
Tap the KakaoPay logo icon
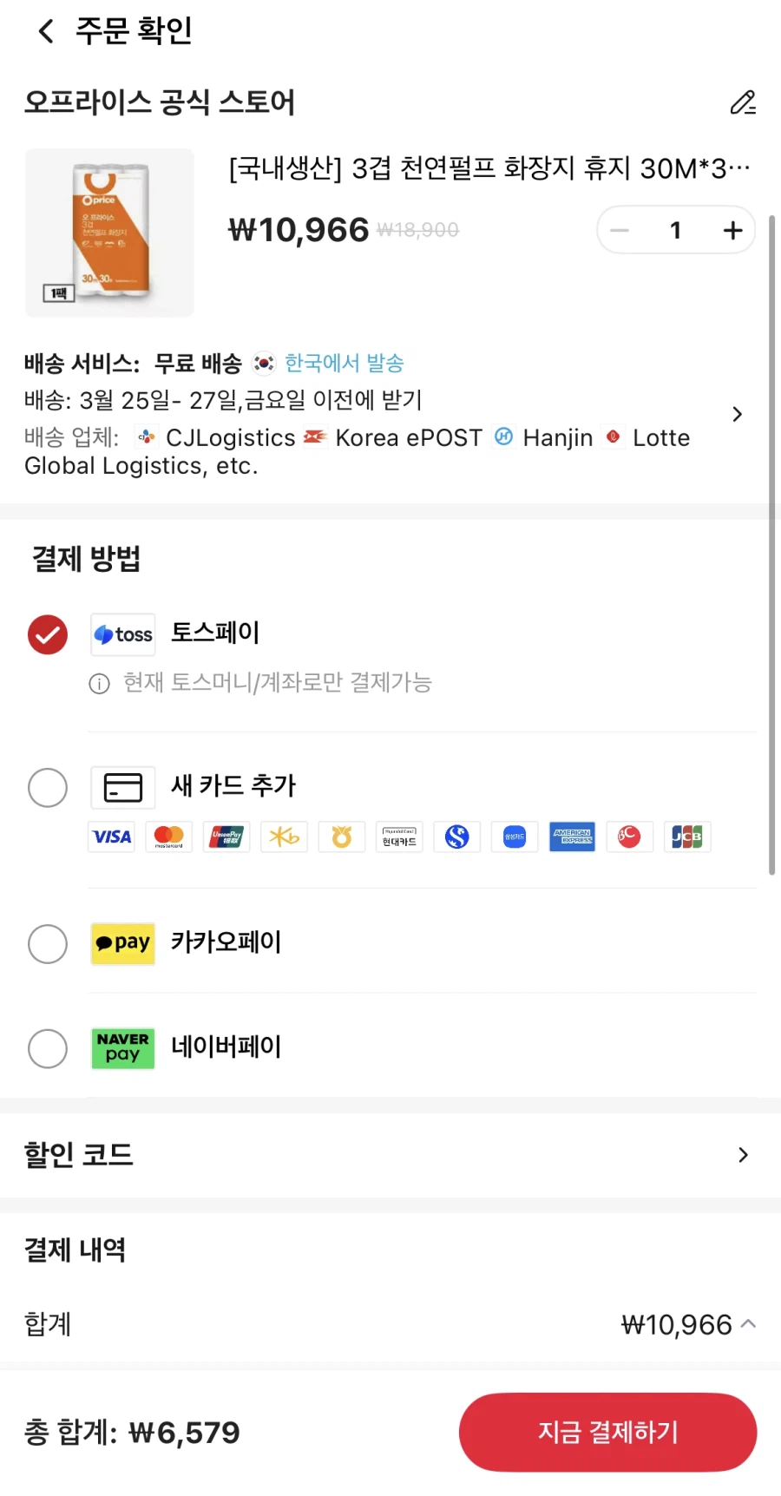(x=123, y=943)
